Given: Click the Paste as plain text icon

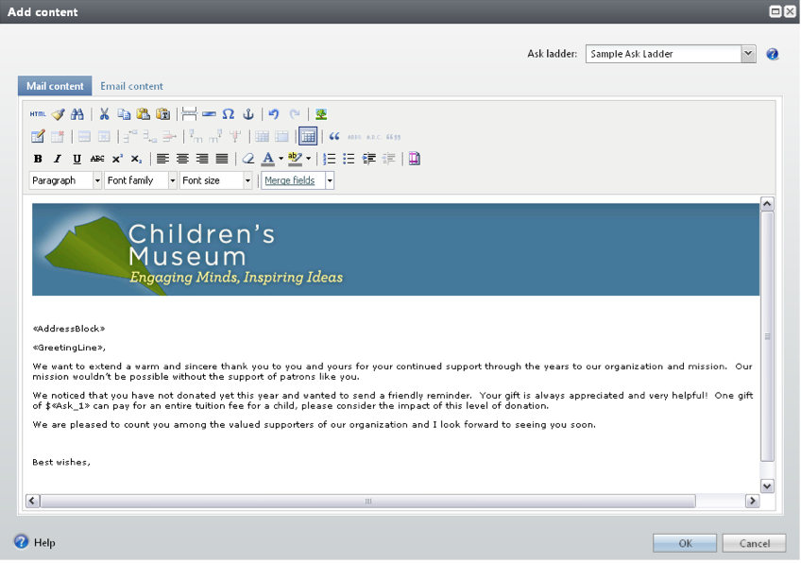Looking at the screenshot, I should coord(163,114).
